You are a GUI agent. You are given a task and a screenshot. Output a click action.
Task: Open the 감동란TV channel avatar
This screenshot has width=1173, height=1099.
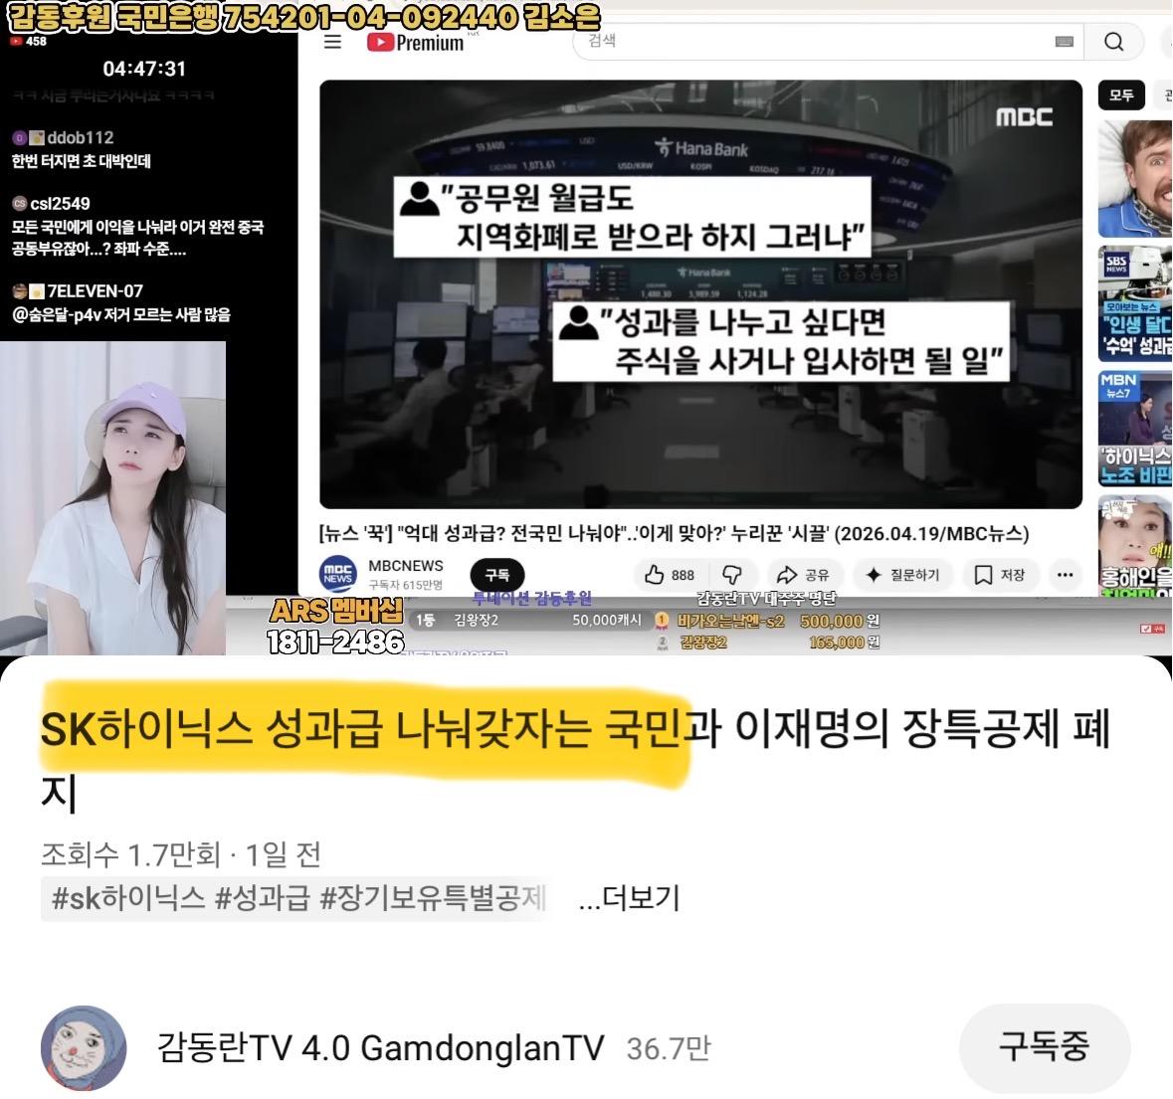(84, 1048)
